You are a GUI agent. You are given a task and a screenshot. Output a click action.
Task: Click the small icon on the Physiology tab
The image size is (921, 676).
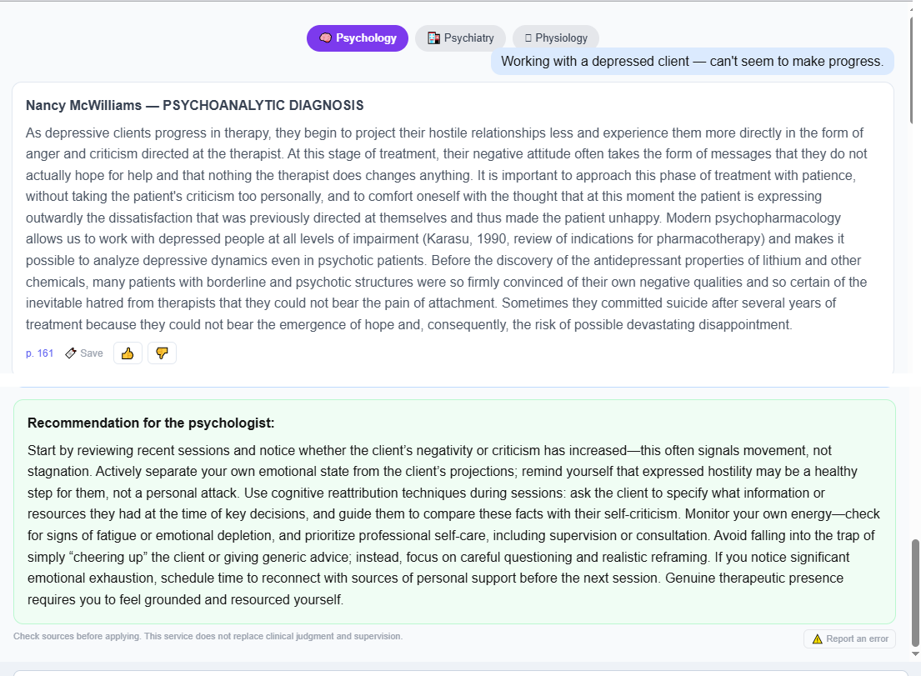pos(528,38)
